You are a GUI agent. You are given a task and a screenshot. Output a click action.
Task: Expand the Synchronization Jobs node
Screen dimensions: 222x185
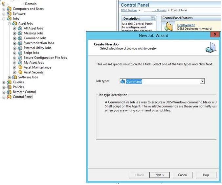15,43
